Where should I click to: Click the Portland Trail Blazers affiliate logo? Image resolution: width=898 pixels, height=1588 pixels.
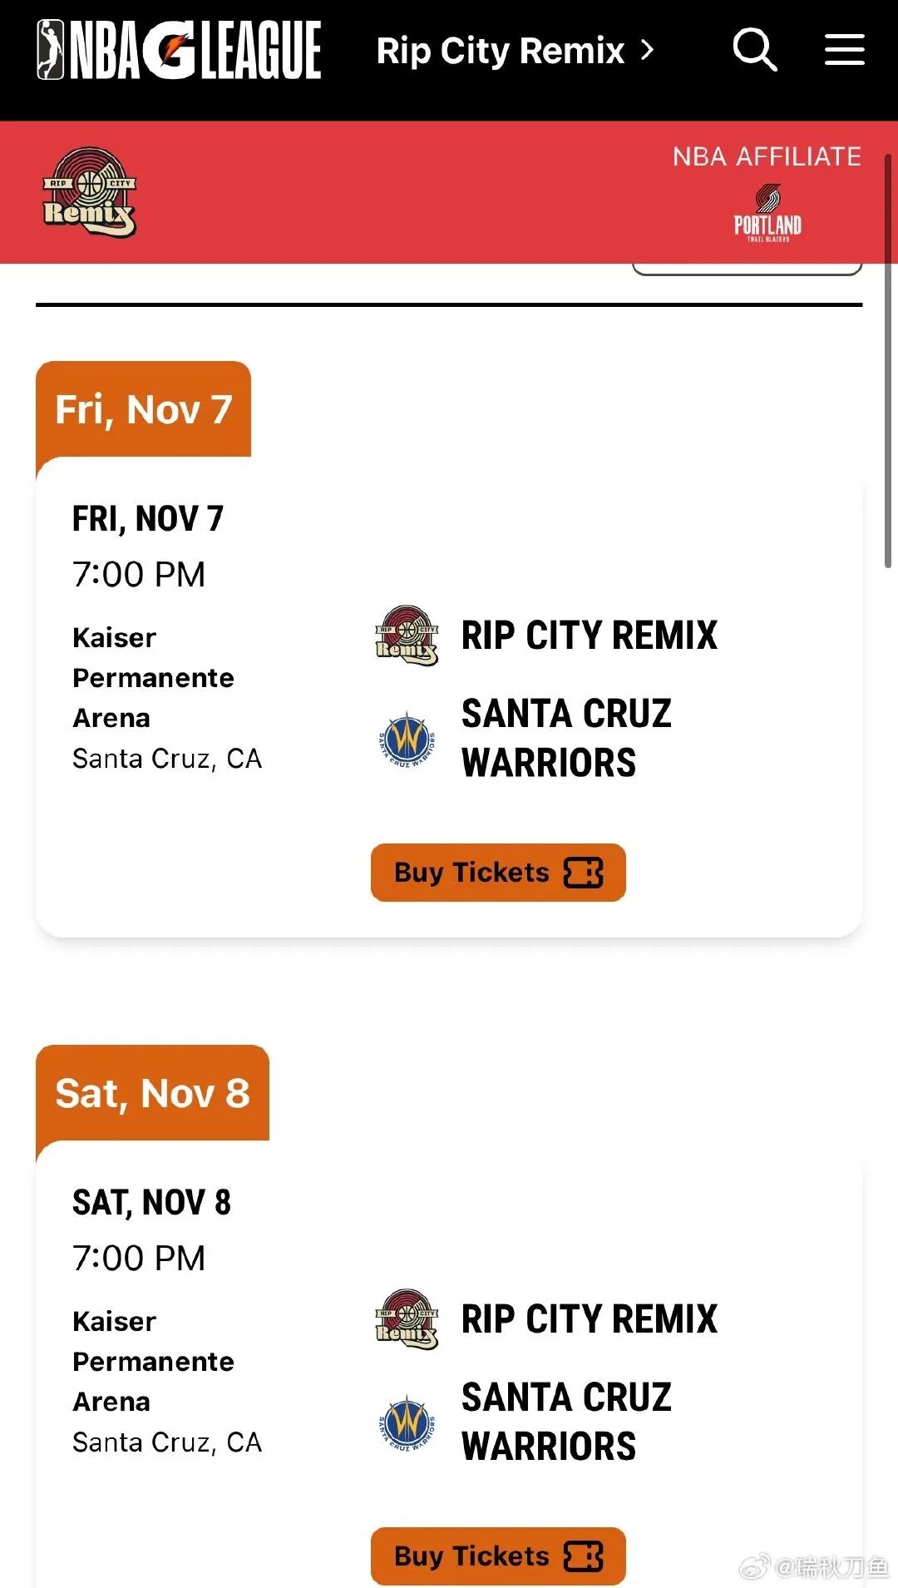(767, 214)
